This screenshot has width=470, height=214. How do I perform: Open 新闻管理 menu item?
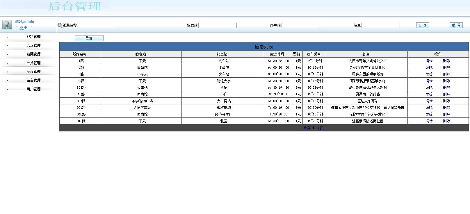coord(33,54)
